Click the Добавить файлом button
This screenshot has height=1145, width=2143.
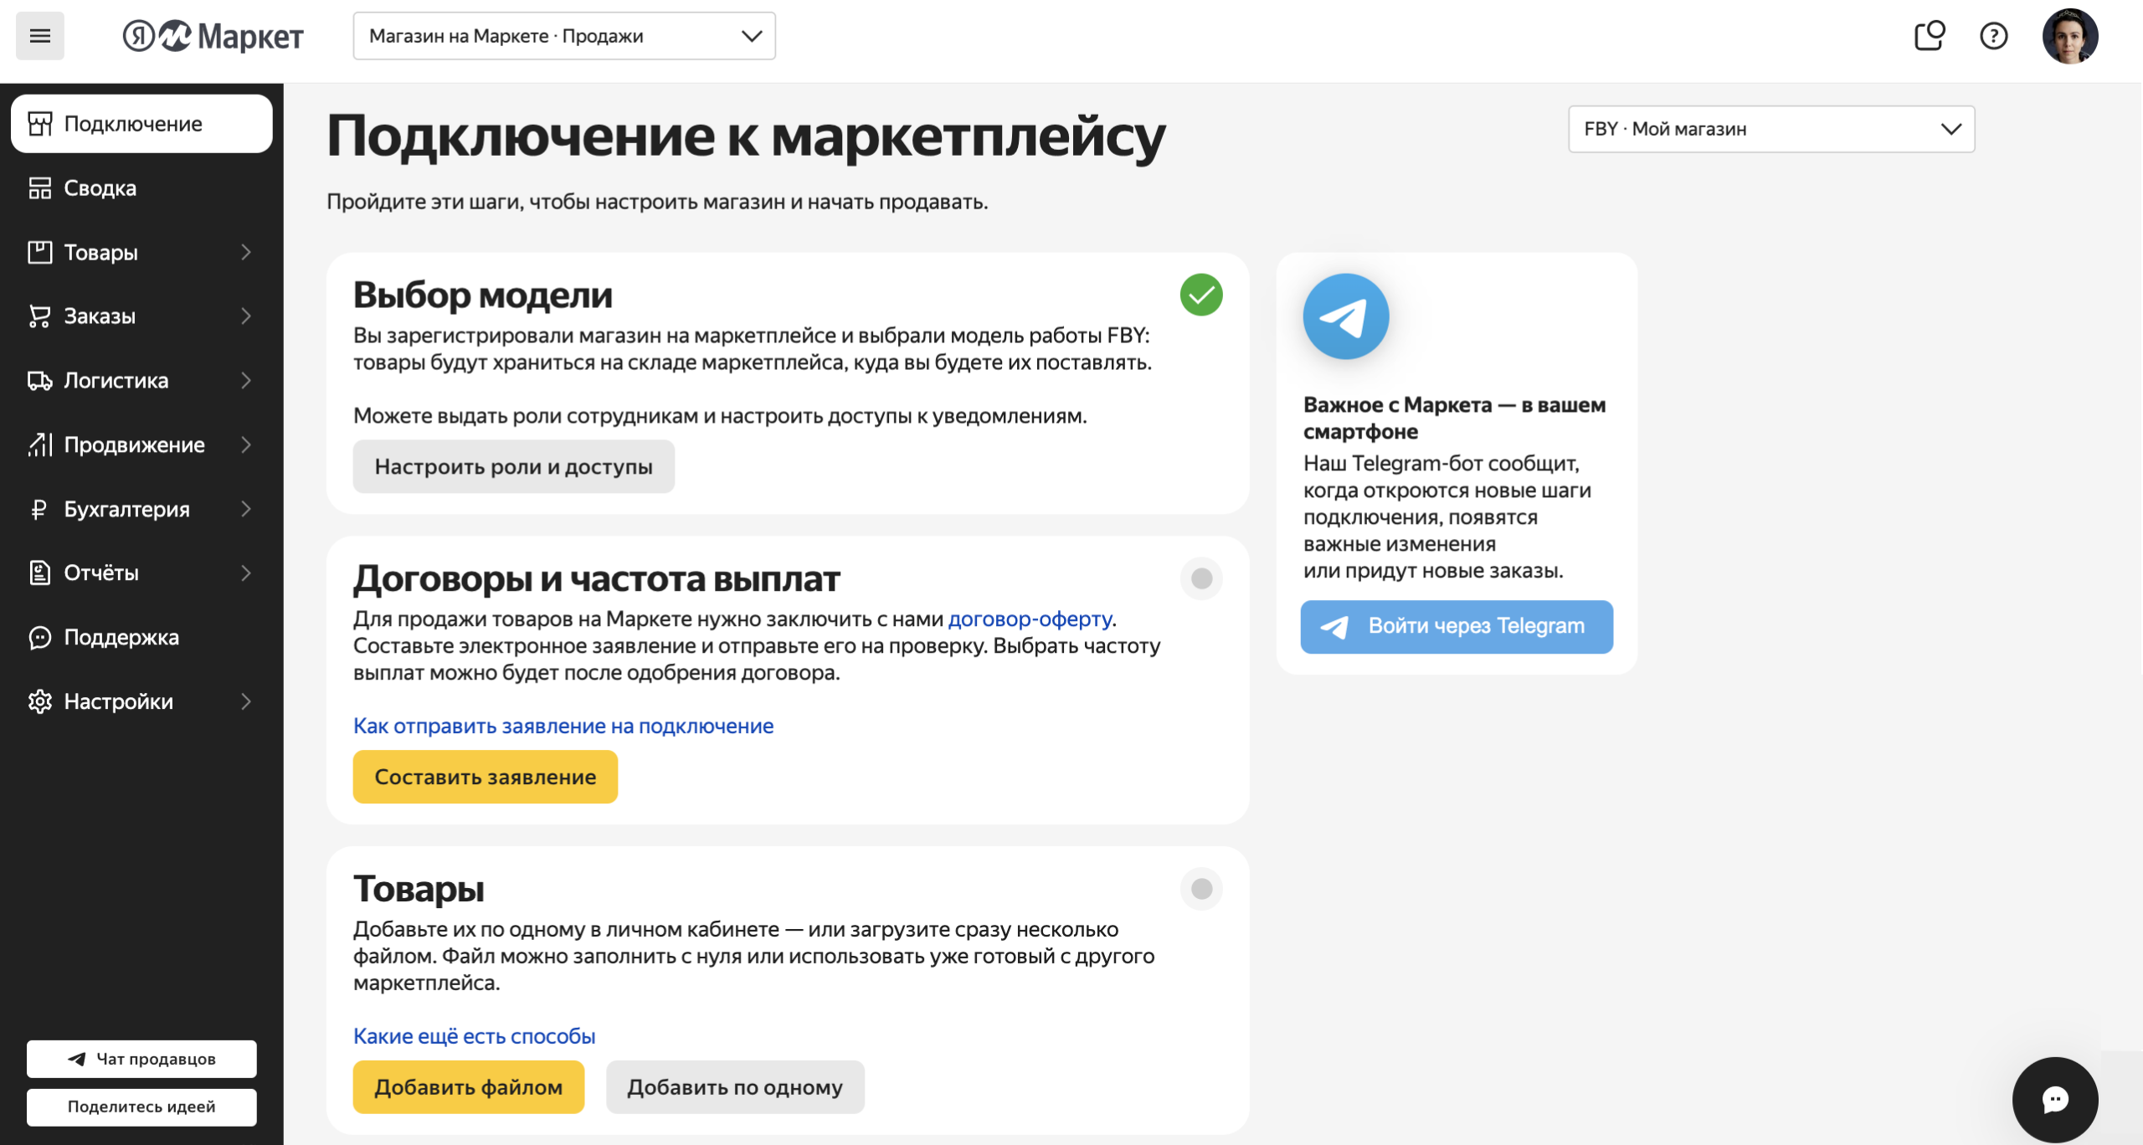468,1087
